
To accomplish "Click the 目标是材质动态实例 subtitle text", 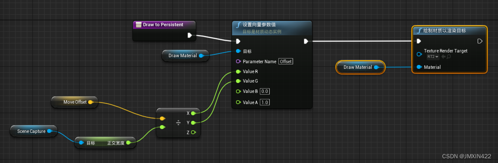I will [x=262, y=32].
